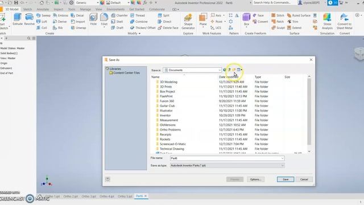The image size is (364, 205).
Task: Click the Decal tool
Action: point(77,15)
